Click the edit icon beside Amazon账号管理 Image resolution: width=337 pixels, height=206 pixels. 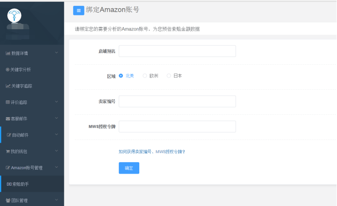[8, 168]
